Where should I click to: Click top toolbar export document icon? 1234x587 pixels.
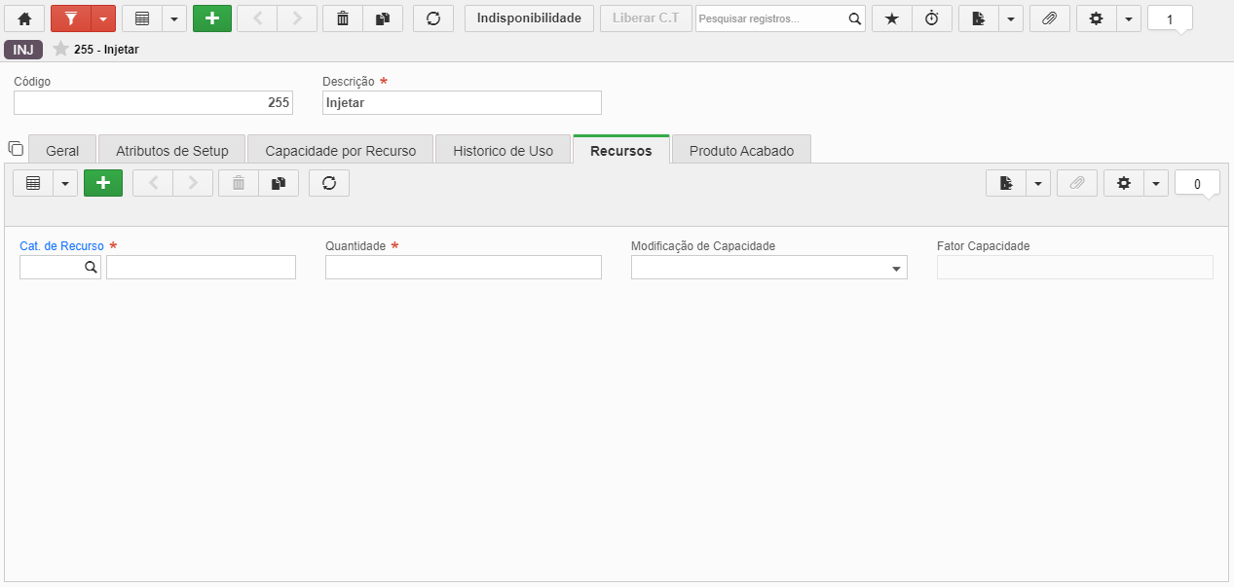(x=979, y=18)
